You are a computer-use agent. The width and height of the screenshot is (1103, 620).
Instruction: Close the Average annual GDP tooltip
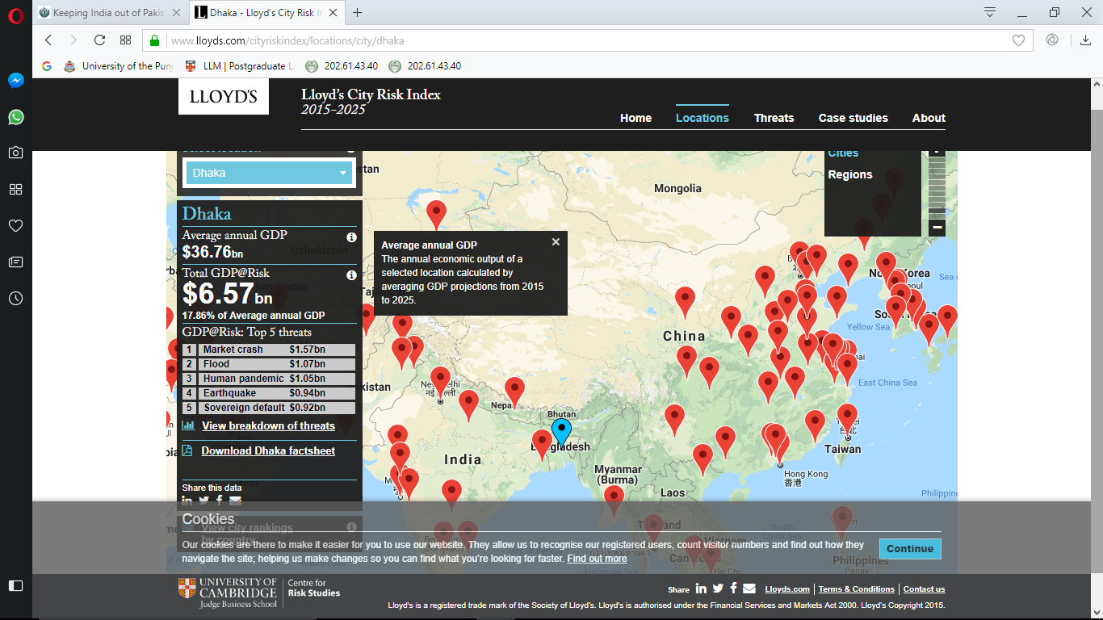(556, 241)
